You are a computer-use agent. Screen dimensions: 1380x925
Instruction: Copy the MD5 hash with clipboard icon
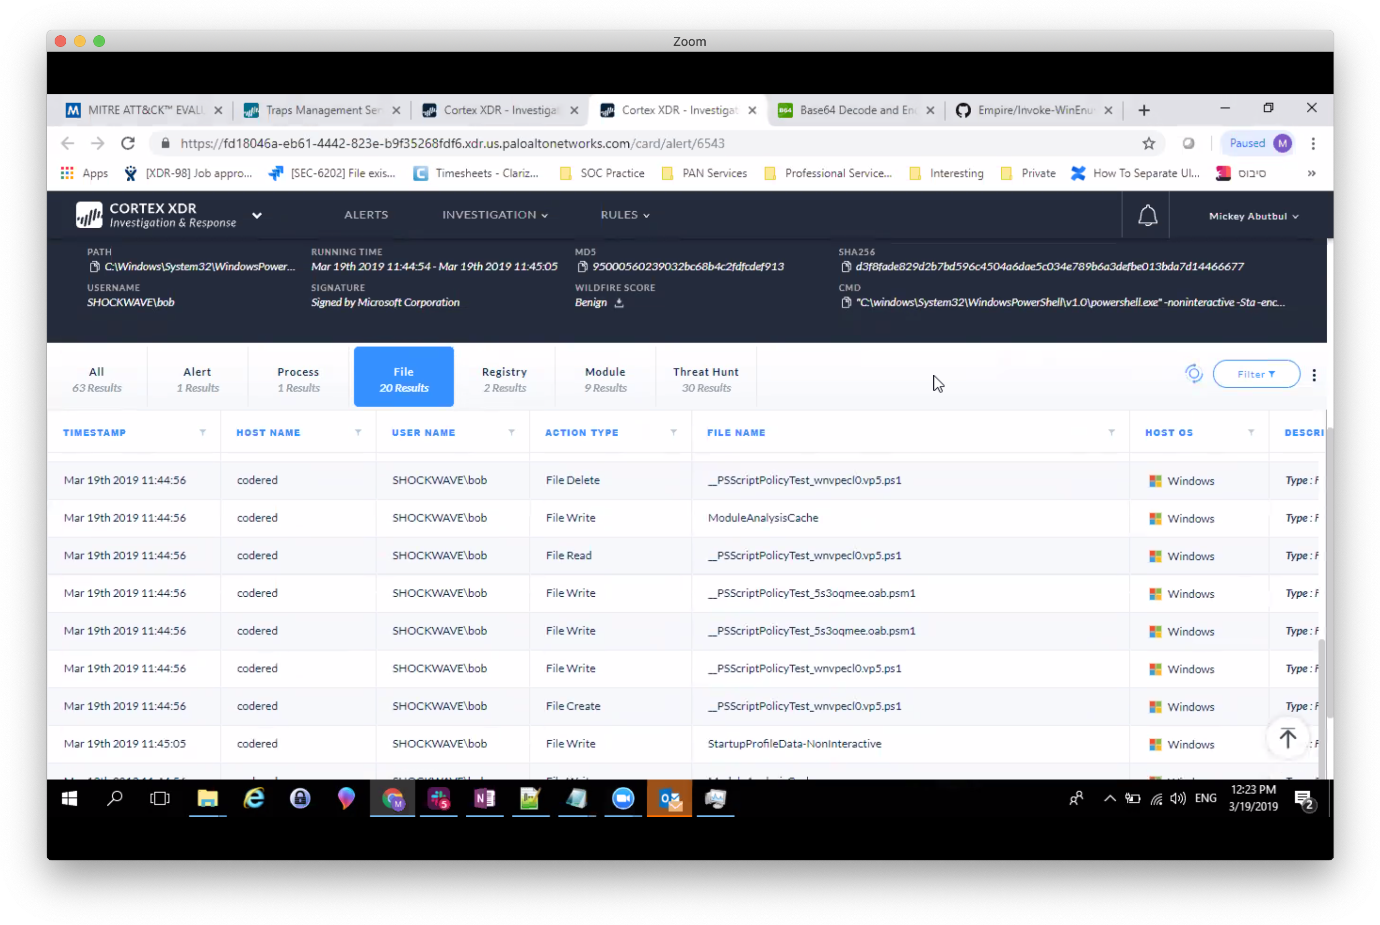[x=582, y=266]
